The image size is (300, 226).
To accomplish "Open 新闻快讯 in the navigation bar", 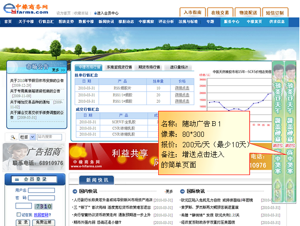I will click(x=106, y=22).
